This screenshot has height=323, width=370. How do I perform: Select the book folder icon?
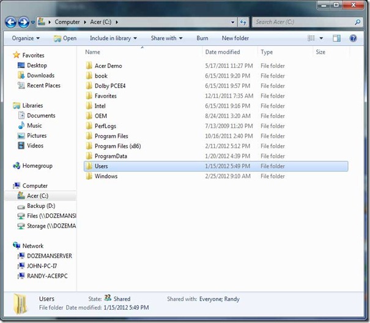point(89,76)
